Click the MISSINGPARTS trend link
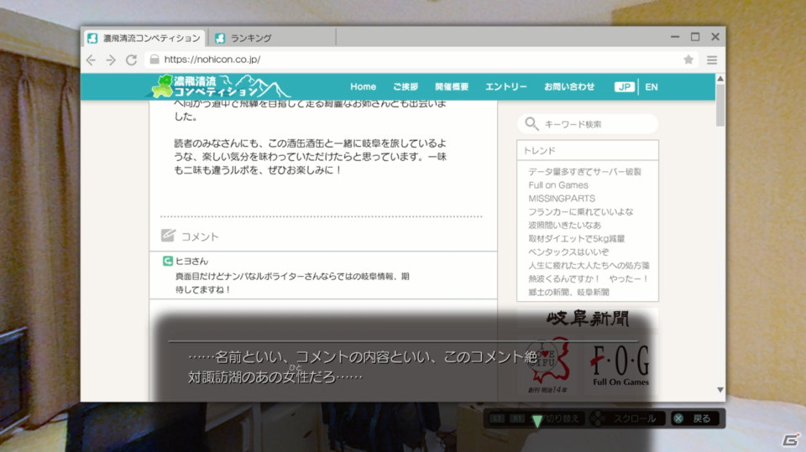The image size is (806, 452). (x=562, y=198)
